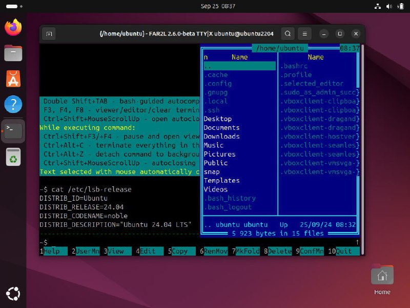Select the .cache folder
This screenshot has height=308, width=410.
point(239,75)
